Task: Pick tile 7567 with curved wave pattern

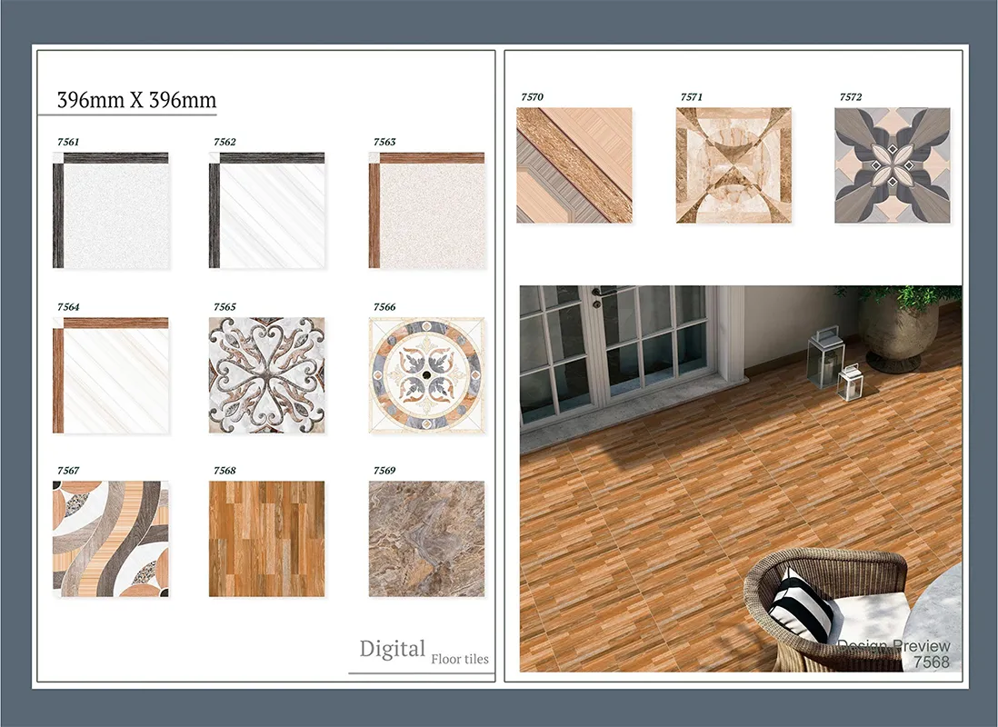Action: pos(110,539)
